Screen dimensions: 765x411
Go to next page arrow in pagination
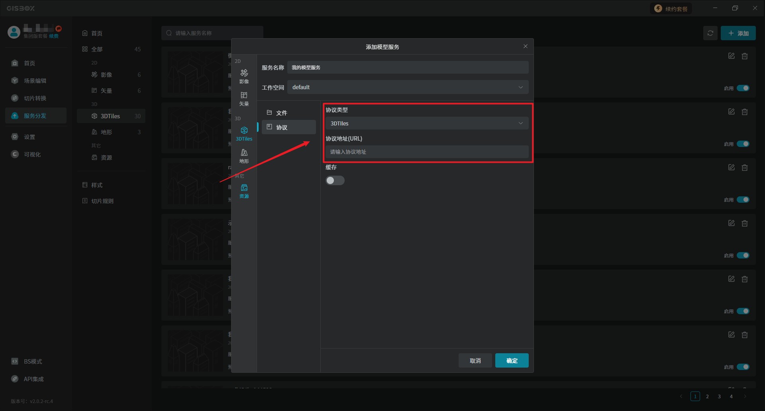(x=745, y=396)
